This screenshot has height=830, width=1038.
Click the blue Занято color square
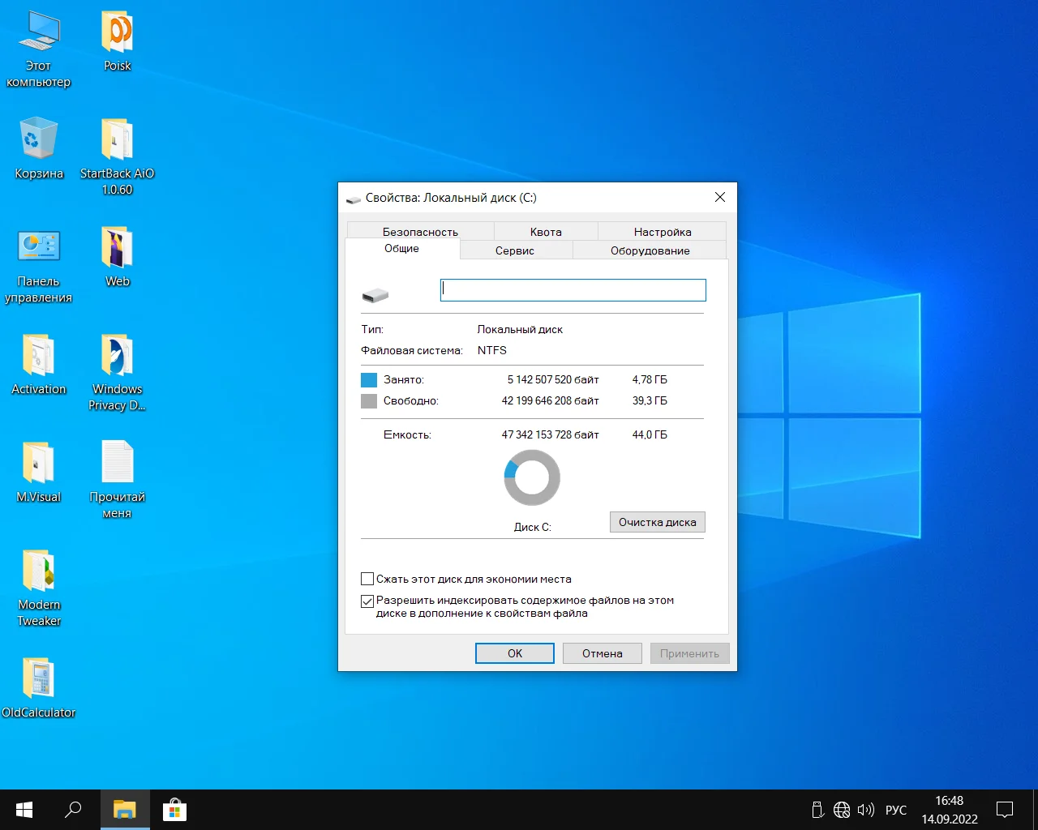point(369,379)
